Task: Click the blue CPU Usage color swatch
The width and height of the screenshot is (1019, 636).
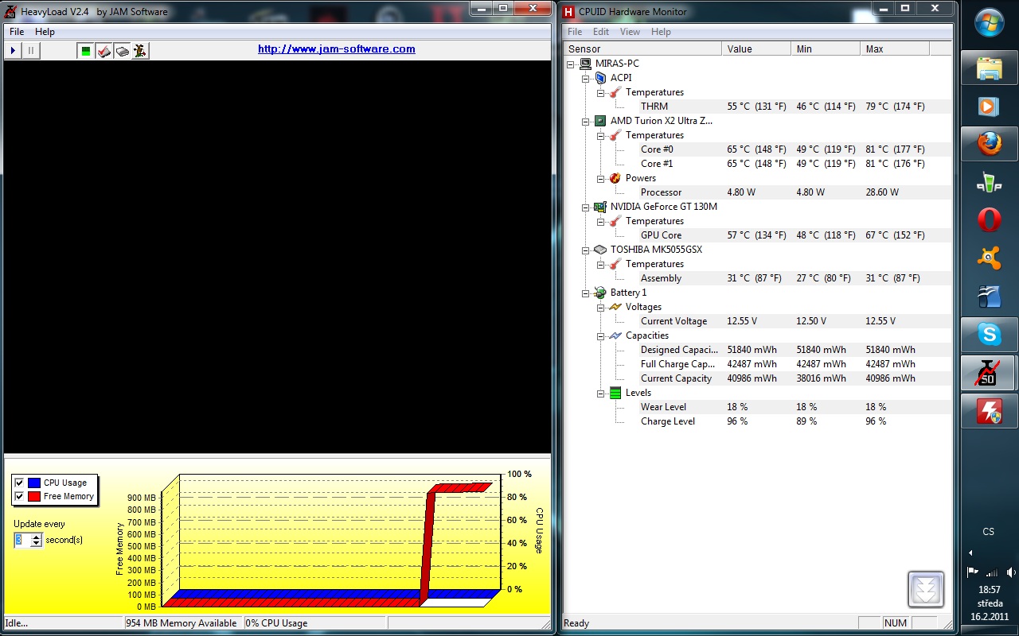Action: point(34,483)
